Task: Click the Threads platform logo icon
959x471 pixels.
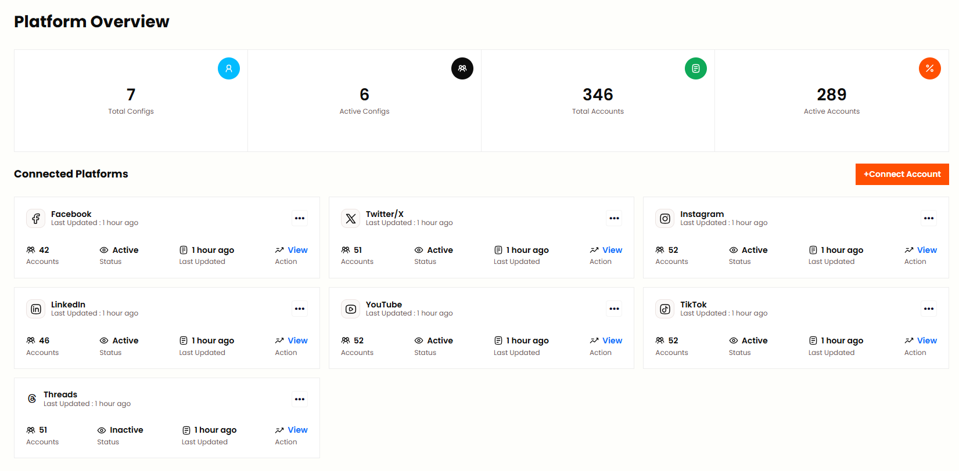Action: (x=32, y=398)
